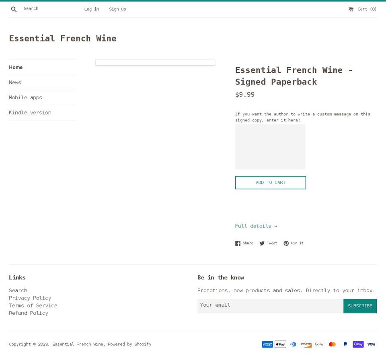
Task: Click the Log in link
Action: click(x=92, y=9)
